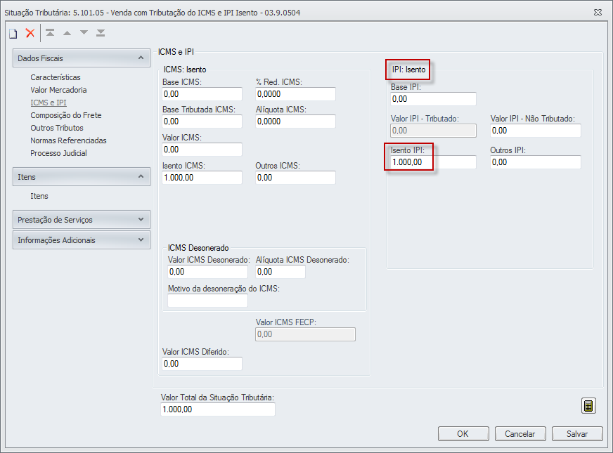Open the calculator icon button
This screenshot has width=613, height=453.
tap(588, 406)
